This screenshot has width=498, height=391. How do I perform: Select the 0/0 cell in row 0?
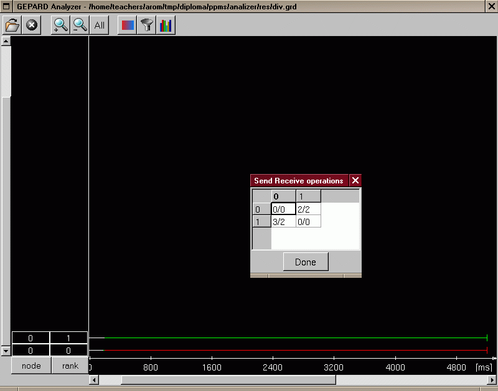283,209
